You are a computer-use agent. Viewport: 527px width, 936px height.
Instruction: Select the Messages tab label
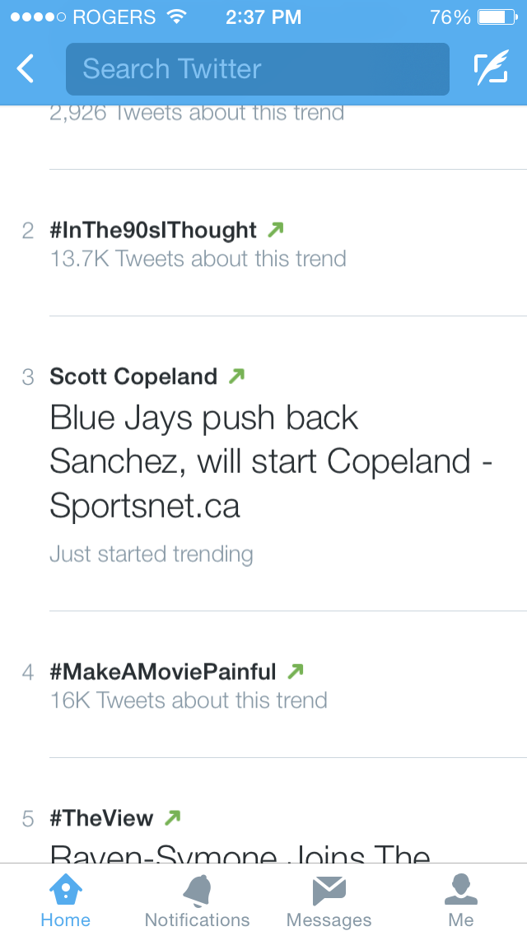[x=329, y=920]
